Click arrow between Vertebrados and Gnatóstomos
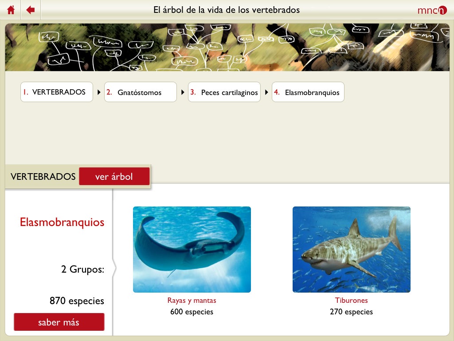This screenshot has width=454, height=341. point(99,92)
